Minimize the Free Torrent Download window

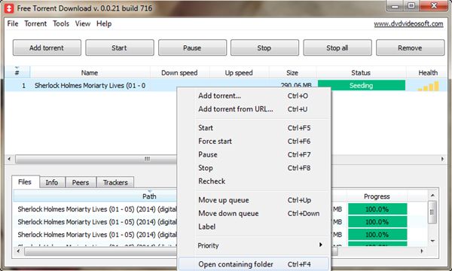pyautogui.click(x=395, y=6)
